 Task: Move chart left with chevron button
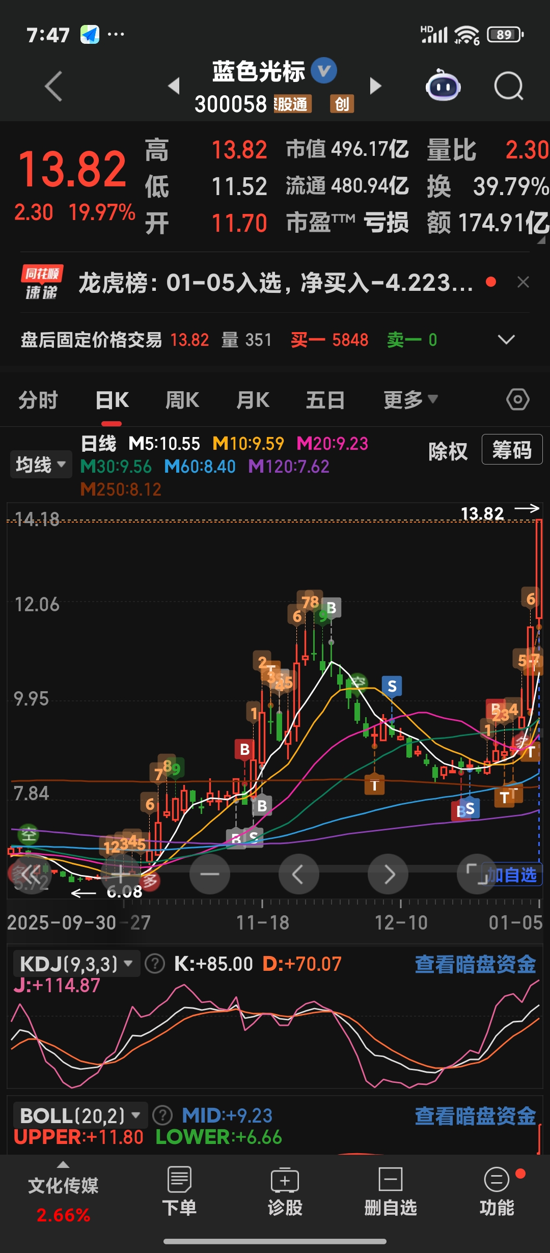pyautogui.click(x=298, y=874)
